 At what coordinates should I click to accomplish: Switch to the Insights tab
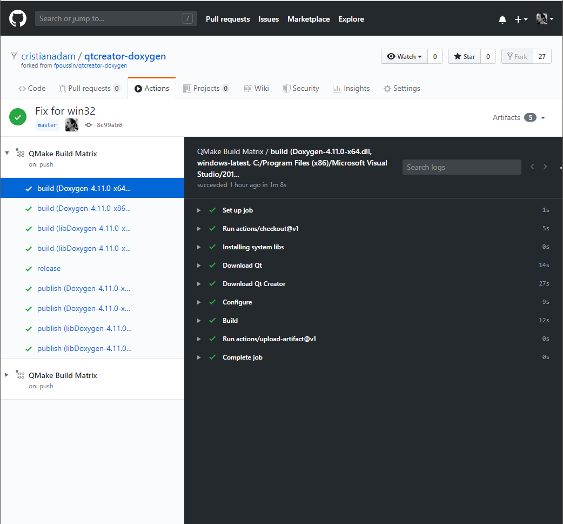coord(351,88)
